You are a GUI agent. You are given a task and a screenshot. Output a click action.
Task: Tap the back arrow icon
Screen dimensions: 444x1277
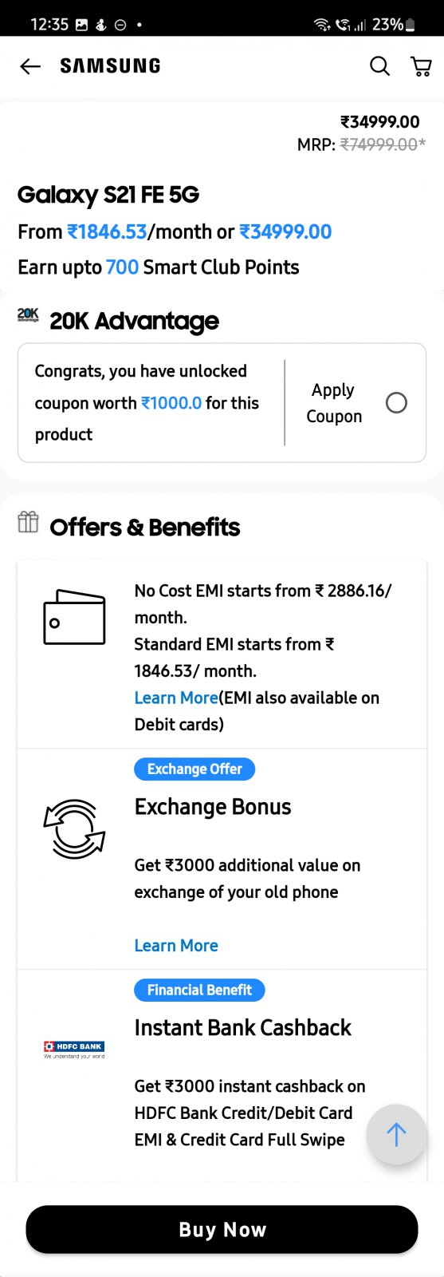30,66
